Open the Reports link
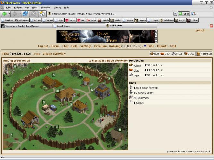This screenshot has width=214, height=160. pyautogui.click(x=162, y=46)
